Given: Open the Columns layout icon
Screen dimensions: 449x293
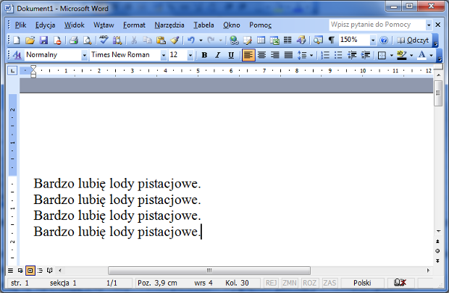Looking at the screenshot, I should [x=288, y=40].
